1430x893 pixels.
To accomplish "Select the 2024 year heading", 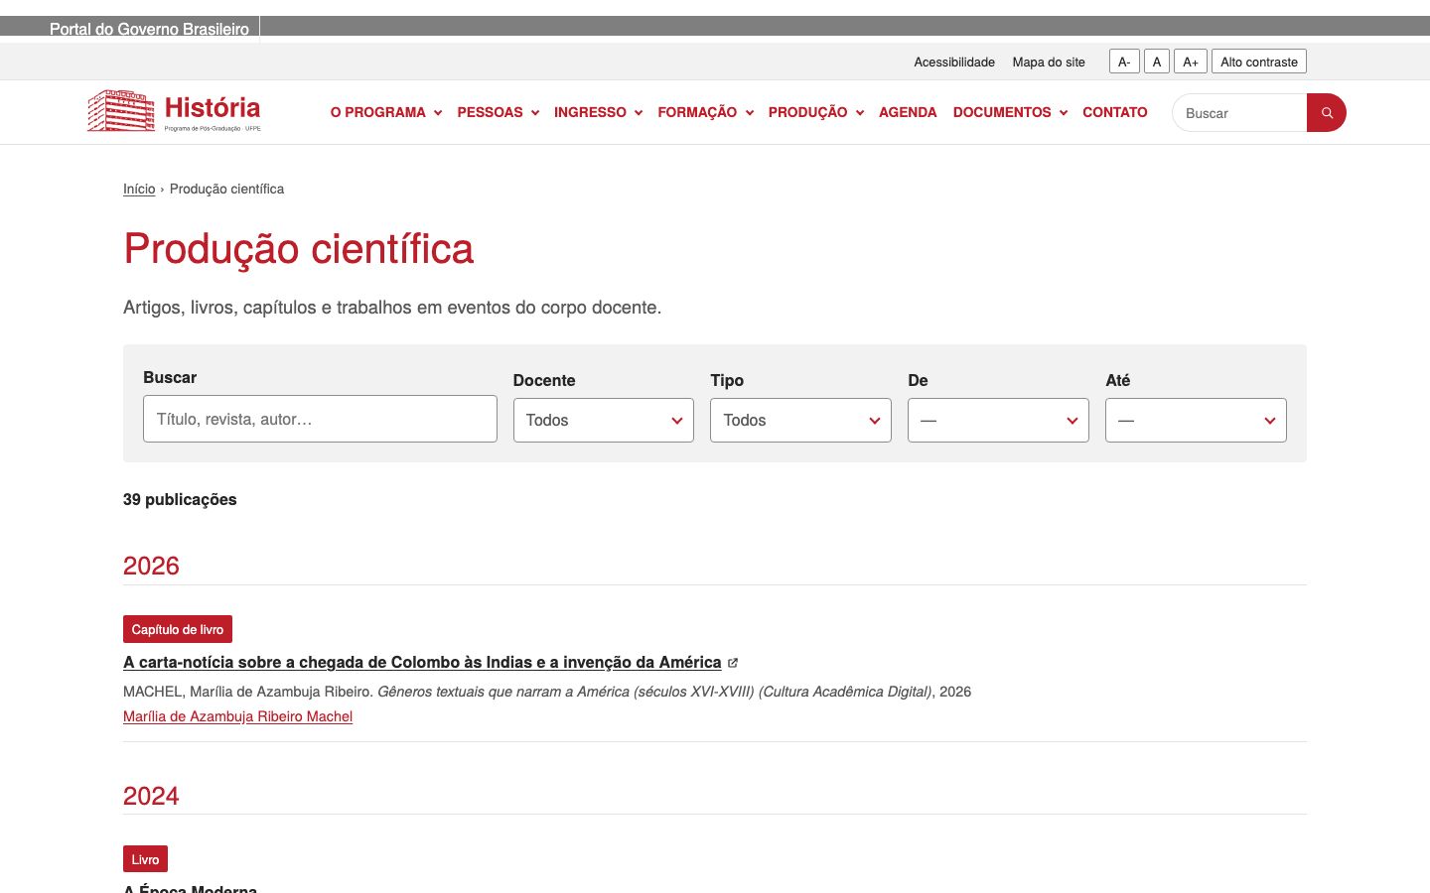I will coord(151,796).
